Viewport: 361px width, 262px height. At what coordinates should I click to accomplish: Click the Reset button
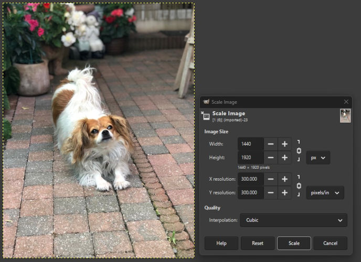click(258, 243)
